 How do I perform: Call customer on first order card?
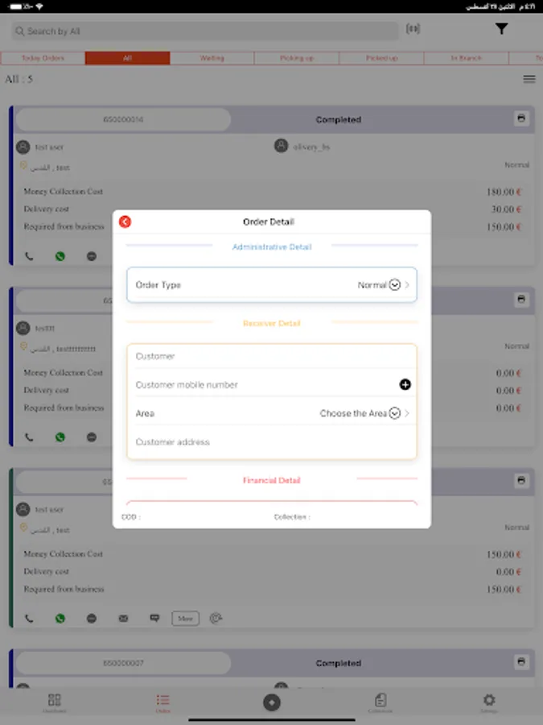coord(29,256)
